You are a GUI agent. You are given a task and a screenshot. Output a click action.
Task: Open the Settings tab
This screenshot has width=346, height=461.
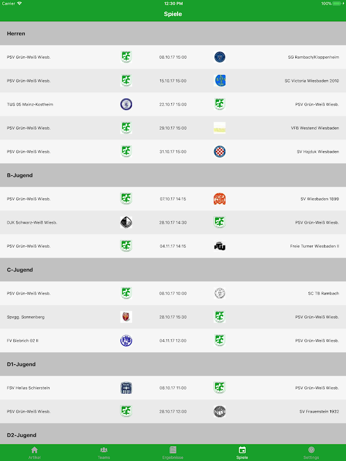click(x=311, y=452)
